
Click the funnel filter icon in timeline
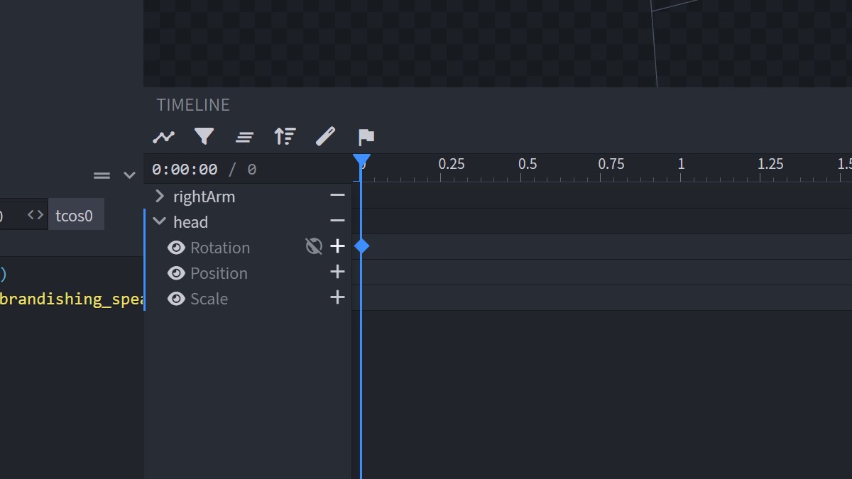(204, 136)
